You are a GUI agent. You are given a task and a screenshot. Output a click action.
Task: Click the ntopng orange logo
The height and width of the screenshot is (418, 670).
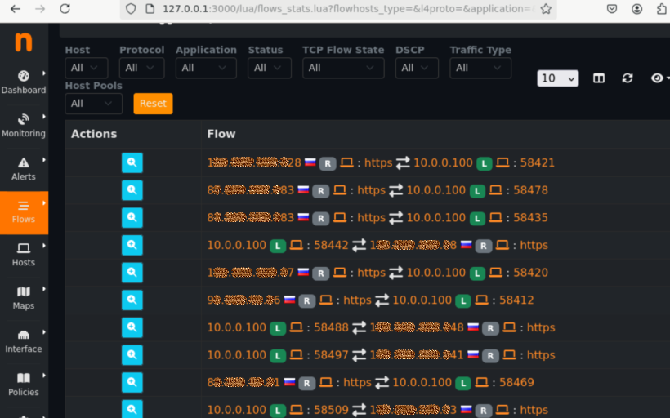click(24, 42)
